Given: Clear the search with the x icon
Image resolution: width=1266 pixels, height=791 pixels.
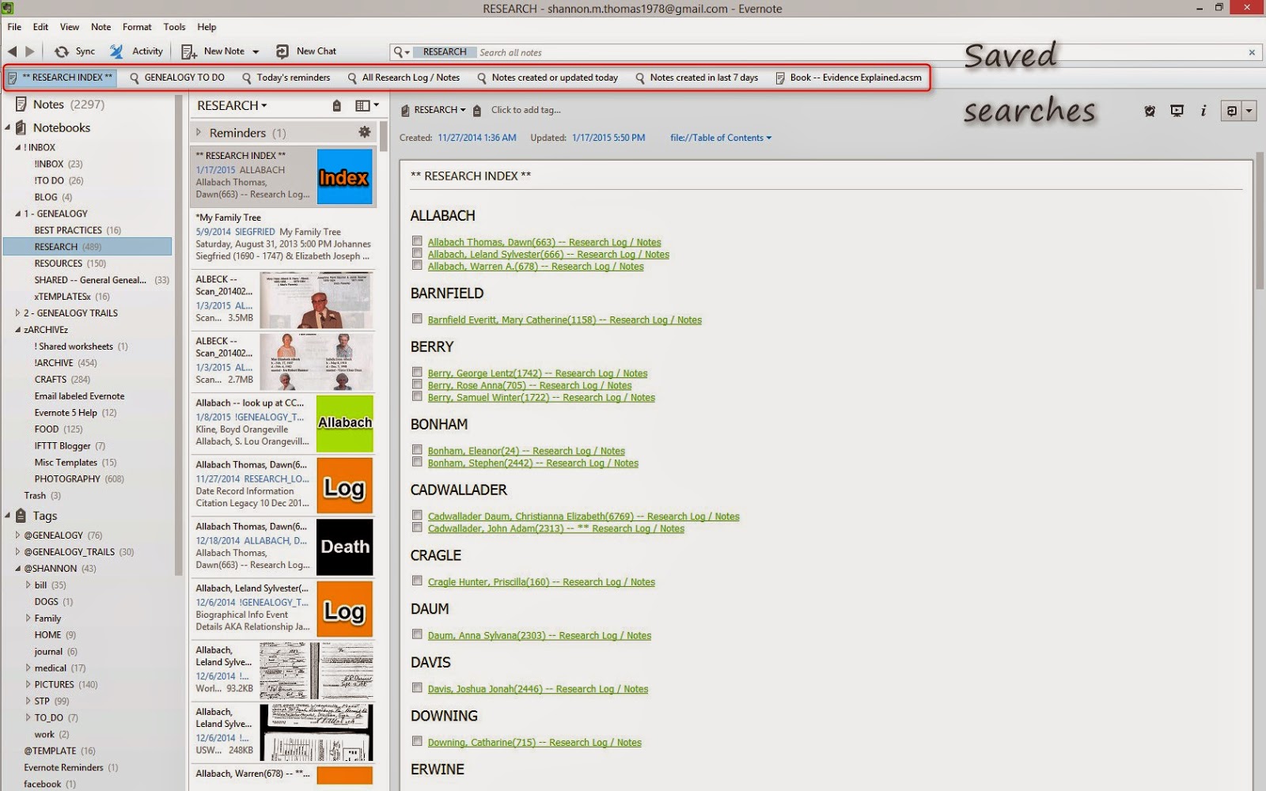Looking at the screenshot, I should click(x=1252, y=52).
